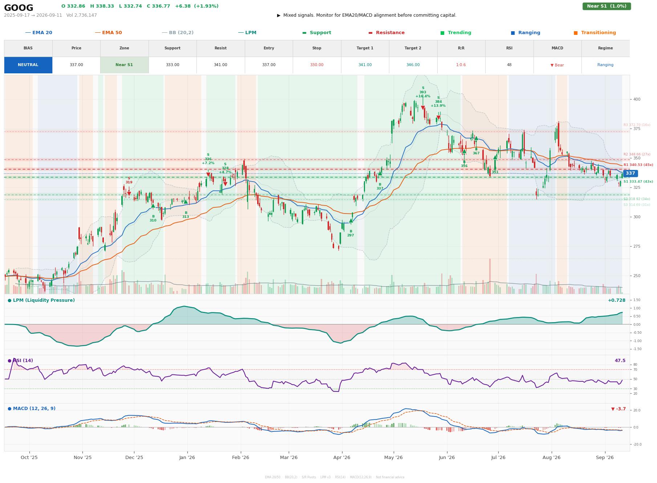Click the +6.38 (+1.93%) change readout
The height and width of the screenshot is (483, 657).
[x=197, y=6]
